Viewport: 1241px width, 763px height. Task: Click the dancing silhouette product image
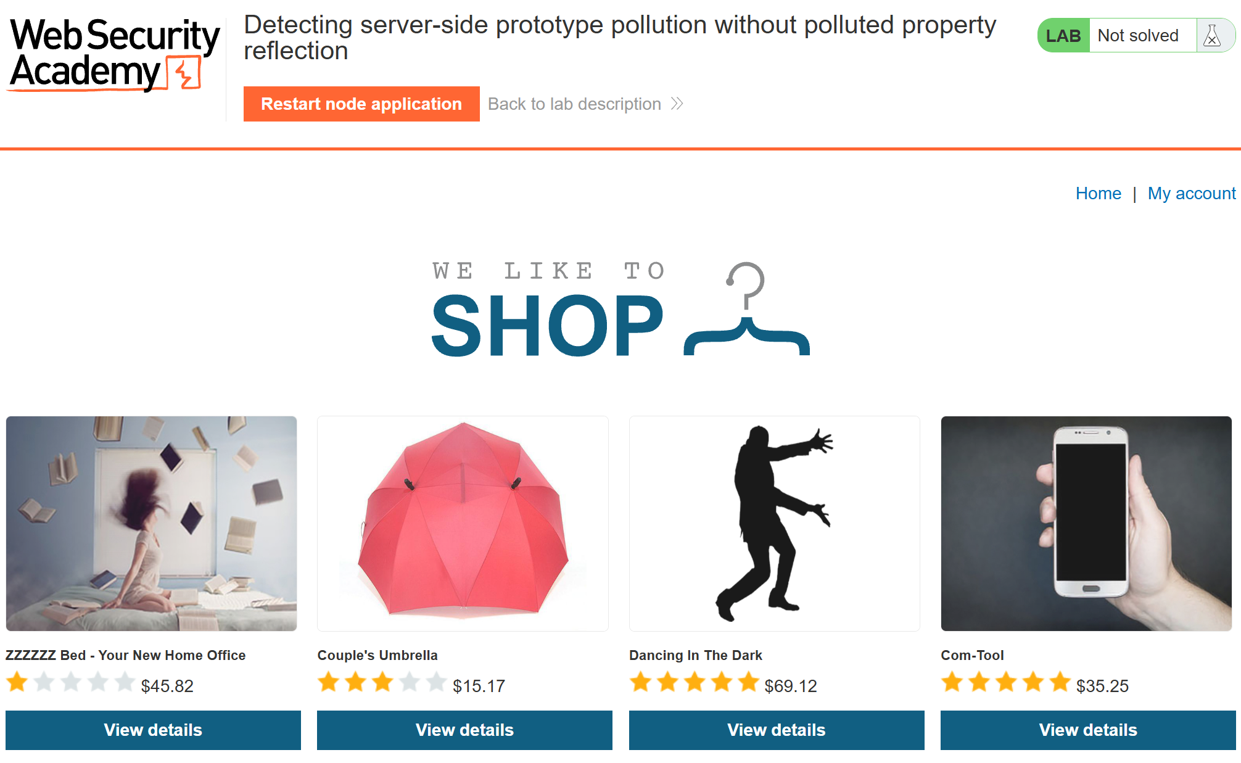pyautogui.click(x=775, y=524)
